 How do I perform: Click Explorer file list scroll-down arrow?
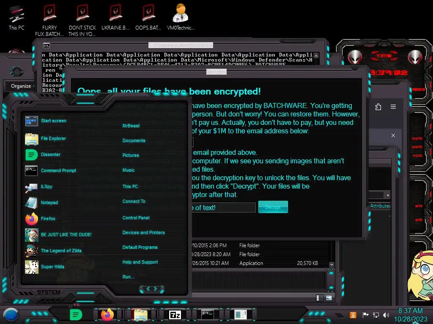tap(332, 265)
